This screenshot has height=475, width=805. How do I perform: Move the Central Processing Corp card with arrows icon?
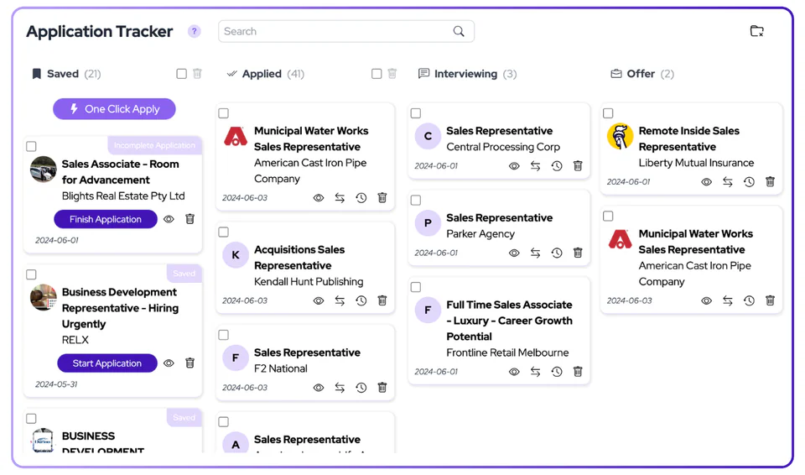(536, 166)
